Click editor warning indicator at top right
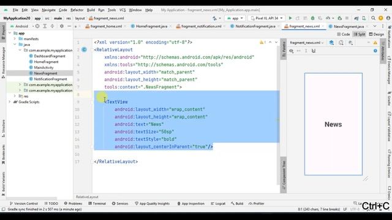This screenshot has width=392, height=220. click(263, 42)
